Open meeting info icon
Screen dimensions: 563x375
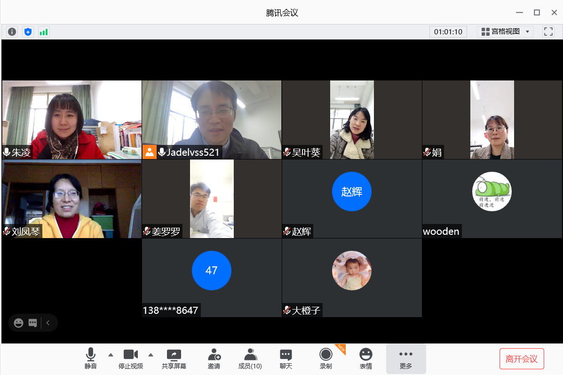pos(12,32)
